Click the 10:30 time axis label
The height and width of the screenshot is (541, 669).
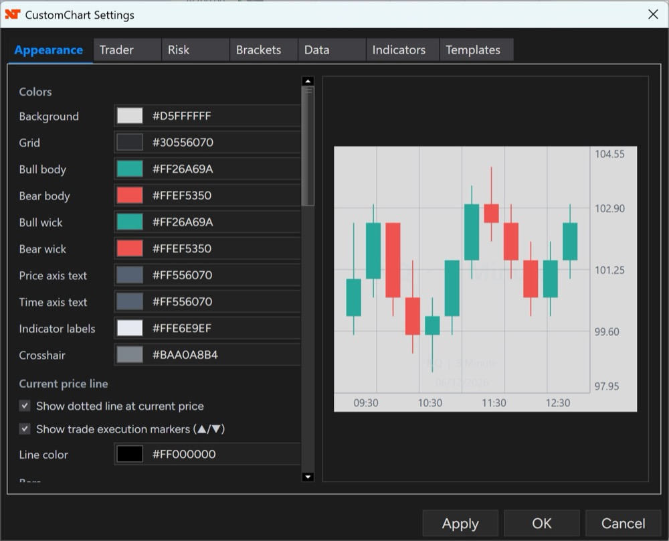[429, 402]
